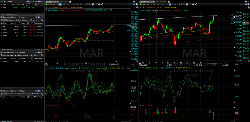Screen dimensions: 250x122
Task: Toggle Scan checkbox above 50 SMA Breaks list
Action: click(20, 17)
